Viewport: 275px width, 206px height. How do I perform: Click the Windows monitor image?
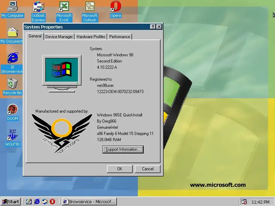pyautogui.click(x=62, y=73)
